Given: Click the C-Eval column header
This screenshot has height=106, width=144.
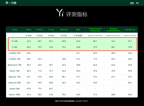Looking at the screenshot, I should (51, 30).
